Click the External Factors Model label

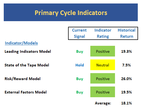(25, 92)
